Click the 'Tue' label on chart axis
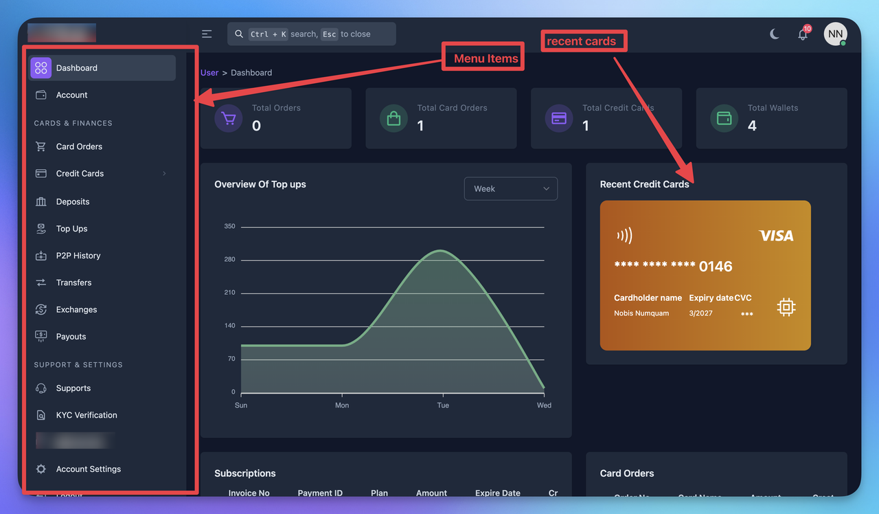This screenshot has width=879, height=514. [443, 405]
